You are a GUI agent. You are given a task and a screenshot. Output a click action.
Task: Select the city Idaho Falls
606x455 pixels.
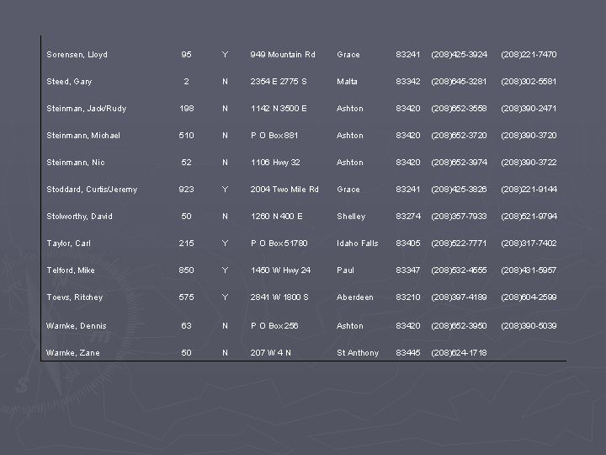pos(358,244)
